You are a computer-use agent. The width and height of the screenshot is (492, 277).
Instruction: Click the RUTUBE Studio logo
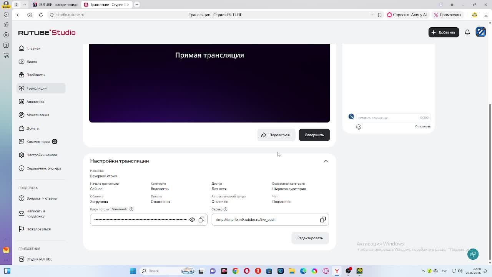47,32
